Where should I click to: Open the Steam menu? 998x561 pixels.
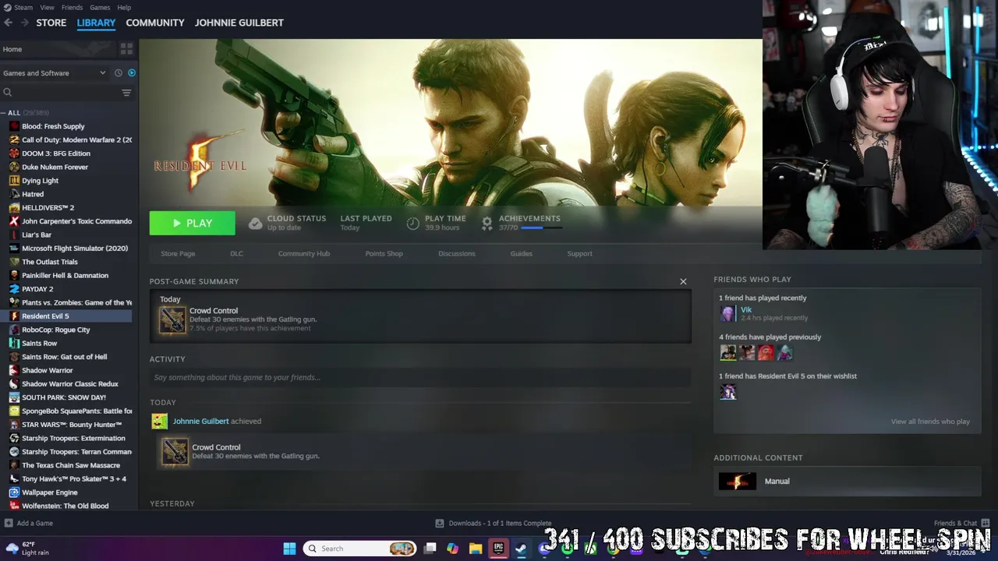point(23,7)
